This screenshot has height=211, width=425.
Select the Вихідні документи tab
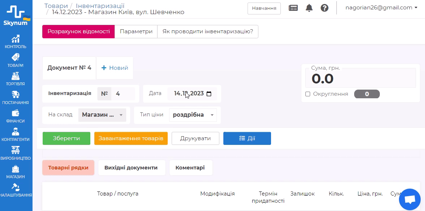[131, 168]
